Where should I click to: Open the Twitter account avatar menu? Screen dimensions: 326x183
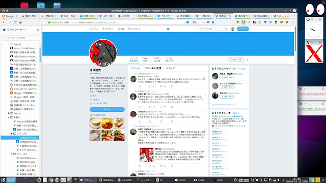233,29
